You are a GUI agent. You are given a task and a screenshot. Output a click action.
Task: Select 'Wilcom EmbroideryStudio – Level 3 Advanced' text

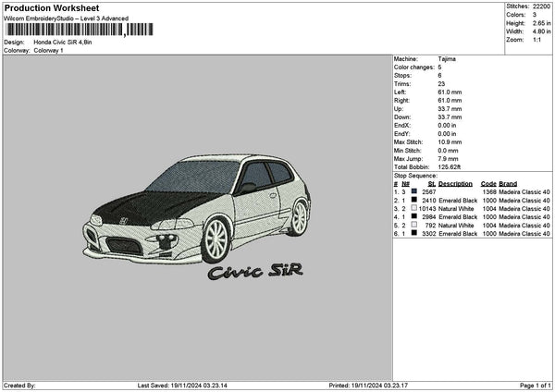pos(66,18)
